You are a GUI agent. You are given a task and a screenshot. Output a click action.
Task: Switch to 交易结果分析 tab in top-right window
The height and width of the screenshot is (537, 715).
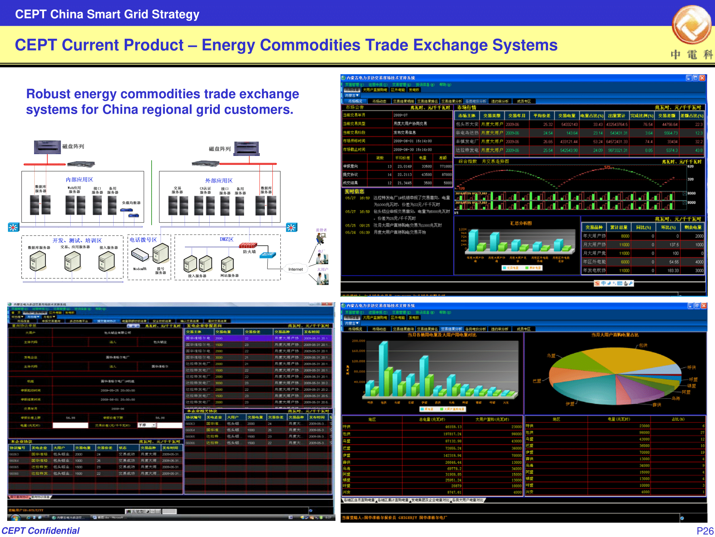[452, 101]
